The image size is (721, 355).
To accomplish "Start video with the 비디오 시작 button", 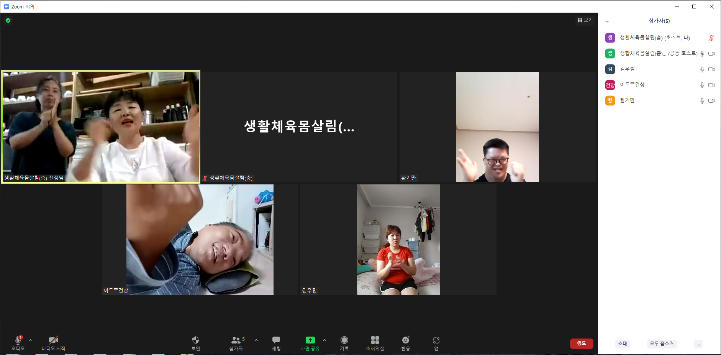I will 53,343.
